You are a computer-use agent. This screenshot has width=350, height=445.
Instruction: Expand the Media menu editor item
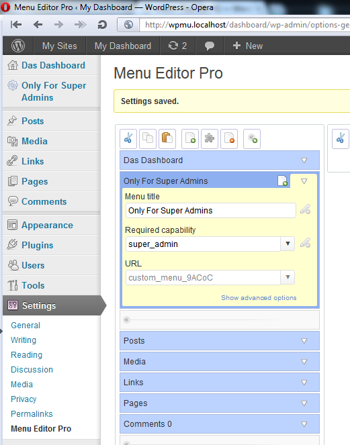(x=304, y=362)
